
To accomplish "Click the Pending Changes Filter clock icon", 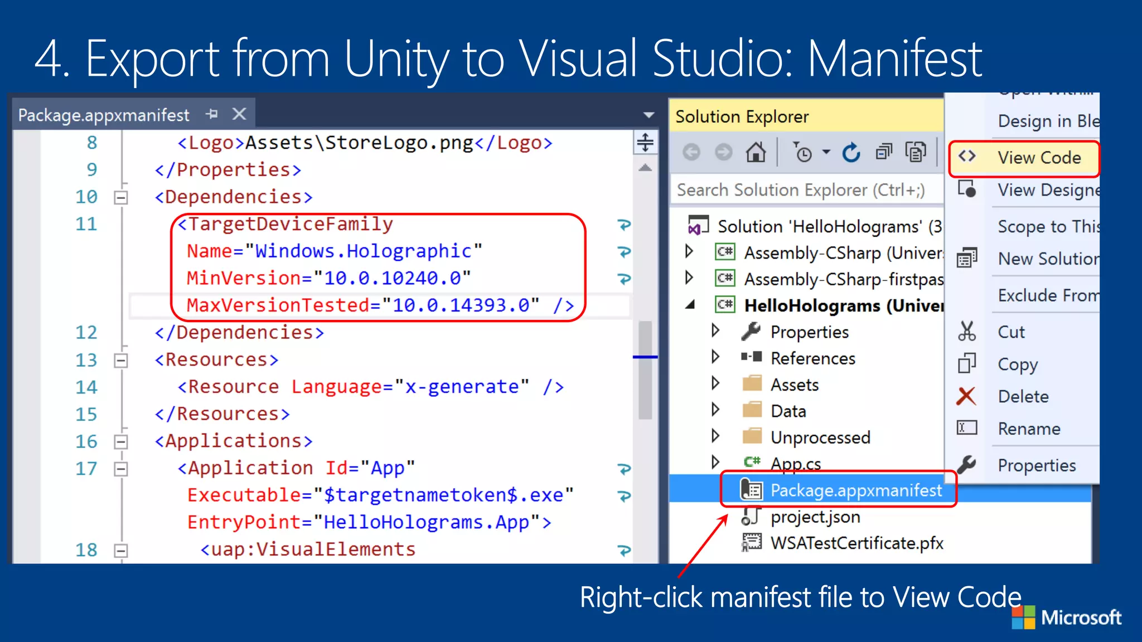I will pos(802,152).
